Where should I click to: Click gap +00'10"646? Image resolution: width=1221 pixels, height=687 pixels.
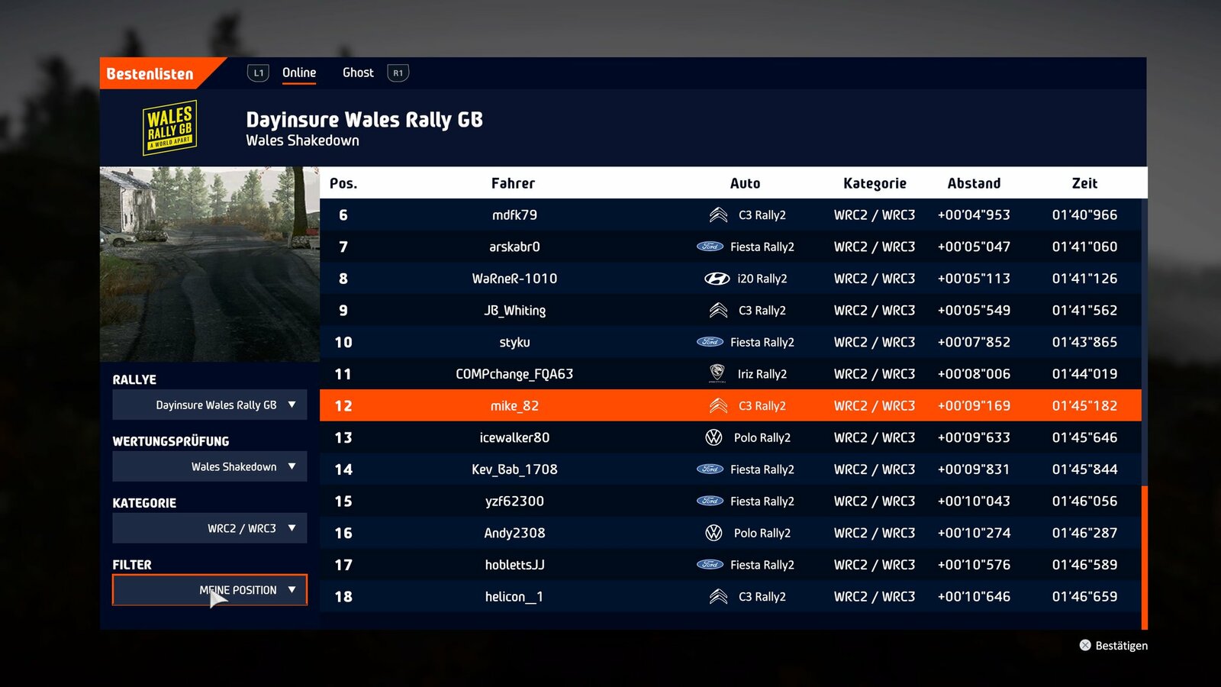tap(974, 597)
